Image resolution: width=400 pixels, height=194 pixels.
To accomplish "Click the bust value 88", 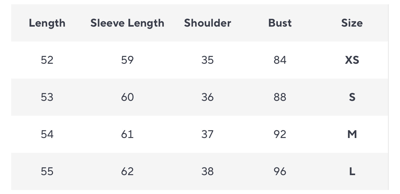I will pyautogui.click(x=280, y=97).
